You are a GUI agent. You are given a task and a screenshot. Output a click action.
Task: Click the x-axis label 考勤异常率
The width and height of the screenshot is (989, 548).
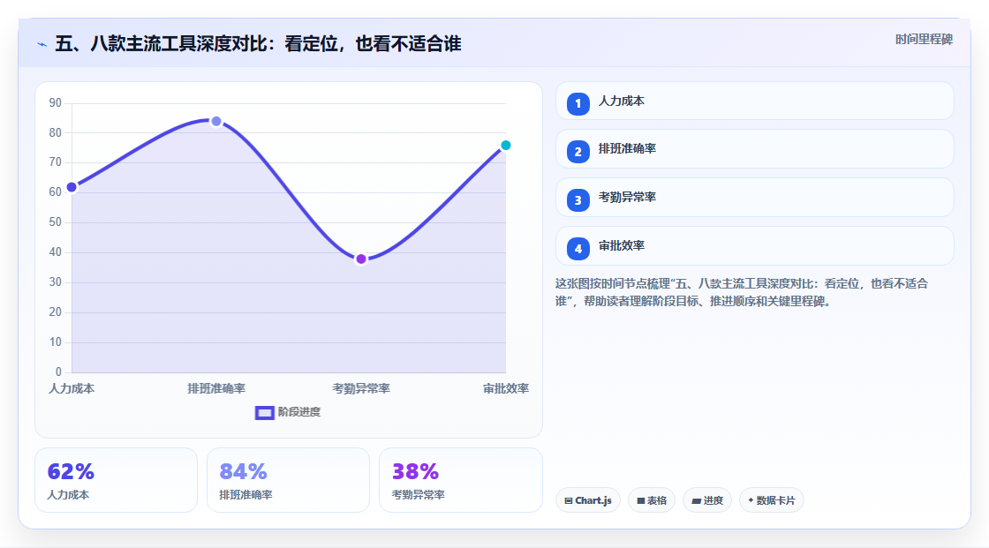pos(361,388)
